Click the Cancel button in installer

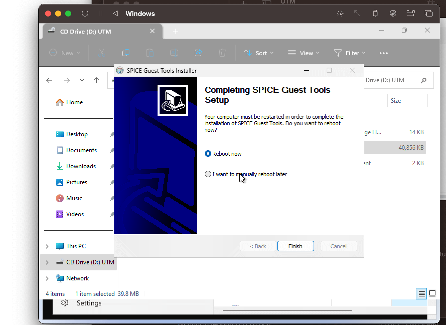coord(339,246)
